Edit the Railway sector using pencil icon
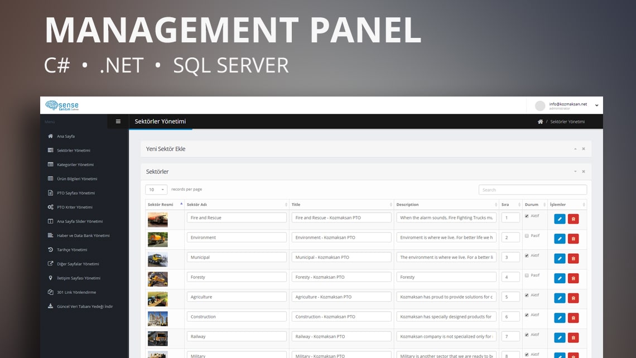The height and width of the screenshot is (358, 636). [x=560, y=338]
